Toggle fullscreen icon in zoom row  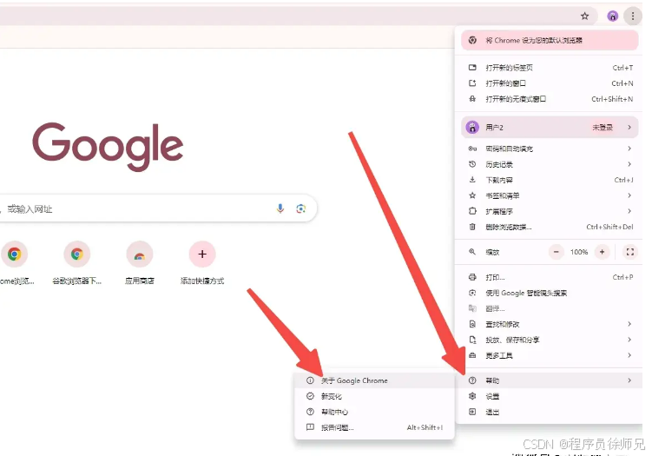point(630,252)
